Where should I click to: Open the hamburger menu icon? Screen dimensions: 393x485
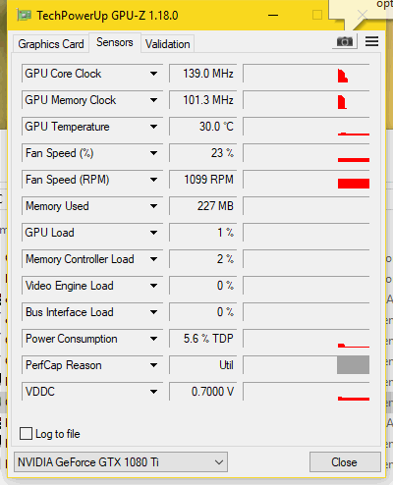pyautogui.click(x=371, y=41)
